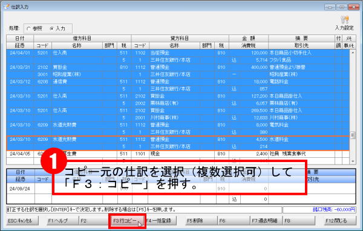363x231 pixels.
Task: Select row 24/03/12 通信費 entry
Action: click(x=177, y=85)
